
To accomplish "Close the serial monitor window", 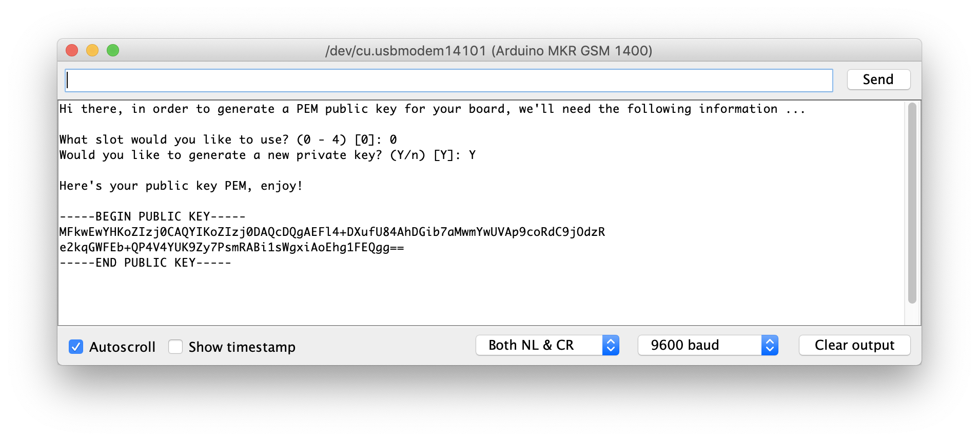I will point(72,50).
